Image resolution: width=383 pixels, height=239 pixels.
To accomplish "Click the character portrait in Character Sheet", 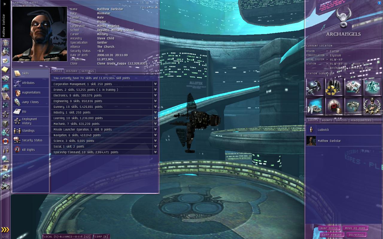I will click(39, 34).
